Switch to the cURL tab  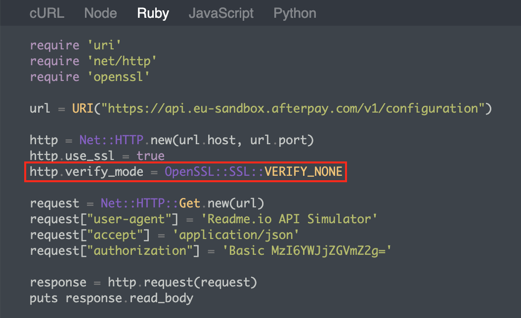47,13
